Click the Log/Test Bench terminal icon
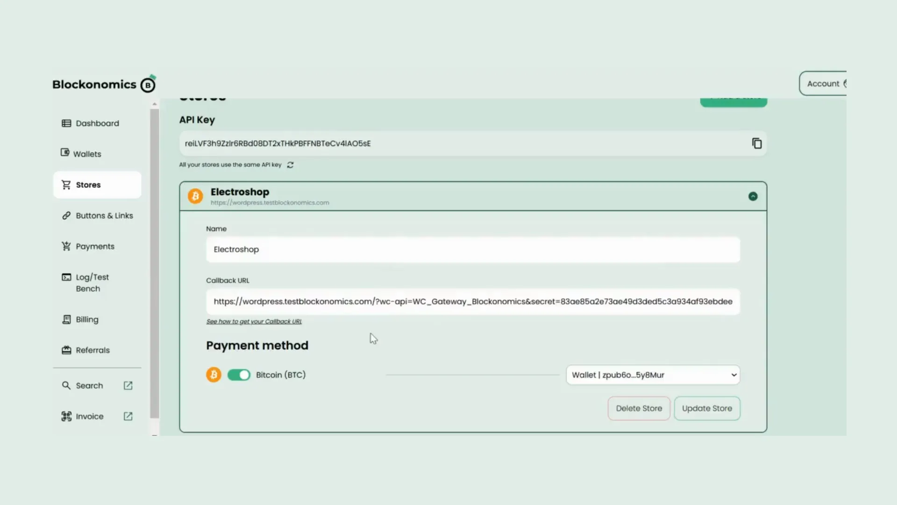Viewport: 897px width, 505px height. tap(66, 277)
